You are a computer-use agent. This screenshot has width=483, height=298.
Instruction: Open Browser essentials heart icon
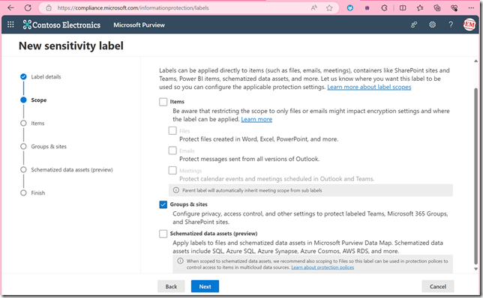(454, 8)
